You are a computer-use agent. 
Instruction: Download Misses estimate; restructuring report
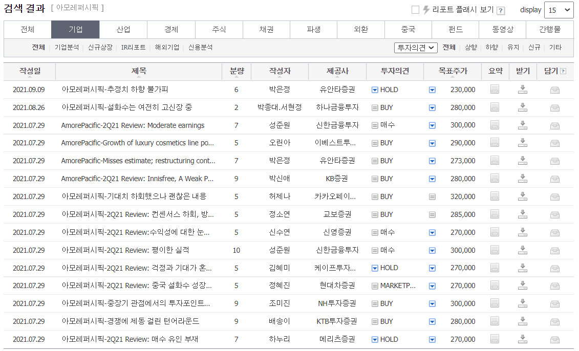click(523, 161)
